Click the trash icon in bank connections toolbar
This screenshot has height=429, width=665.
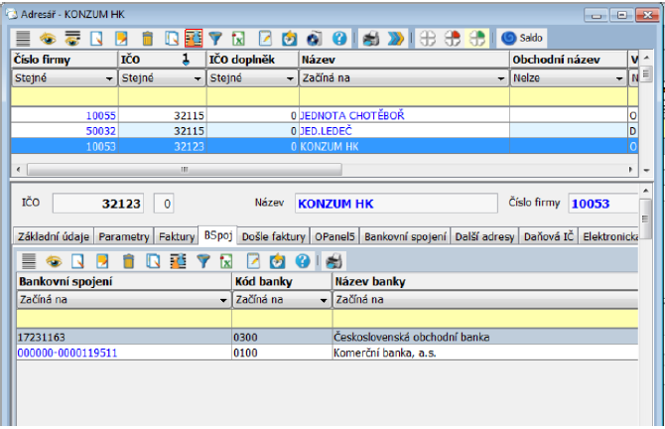pyautogui.click(x=128, y=261)
